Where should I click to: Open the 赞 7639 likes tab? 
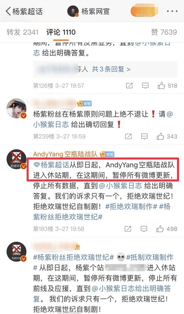point(164,32)
